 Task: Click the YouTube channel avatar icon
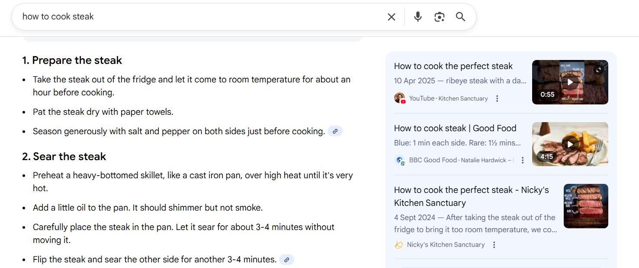click(x=400, y=98)
